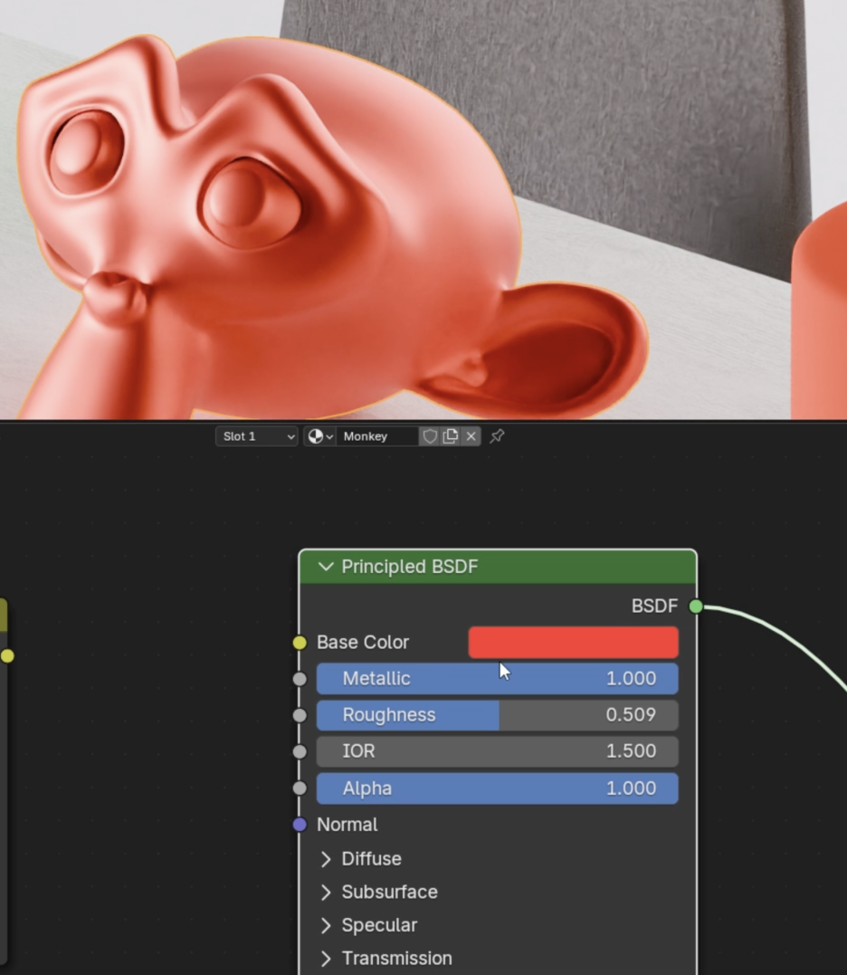
Task: Click the yellow output socket on the left node
Action: 7,655
